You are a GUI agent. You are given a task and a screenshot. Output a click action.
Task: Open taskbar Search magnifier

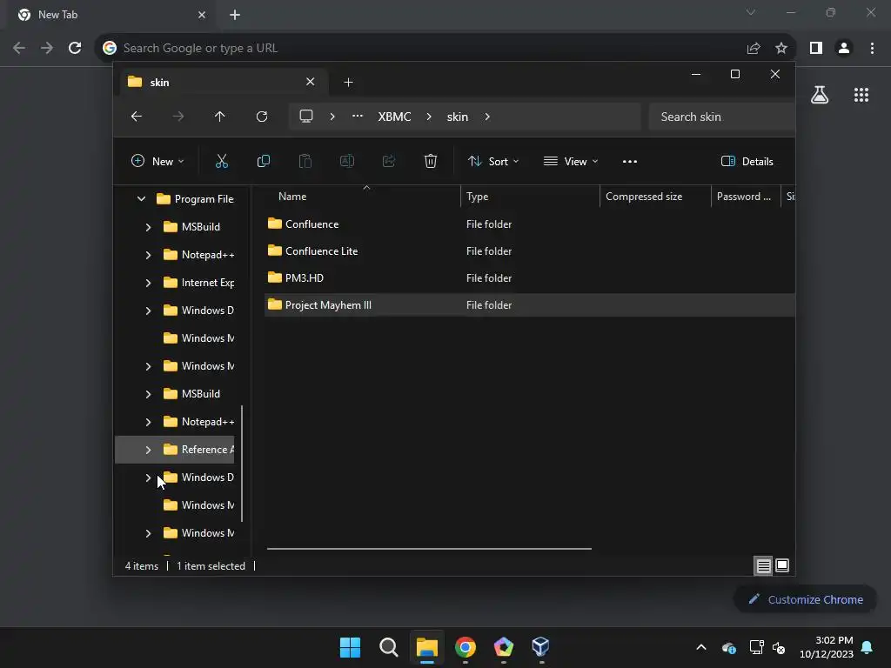[389, 647]
